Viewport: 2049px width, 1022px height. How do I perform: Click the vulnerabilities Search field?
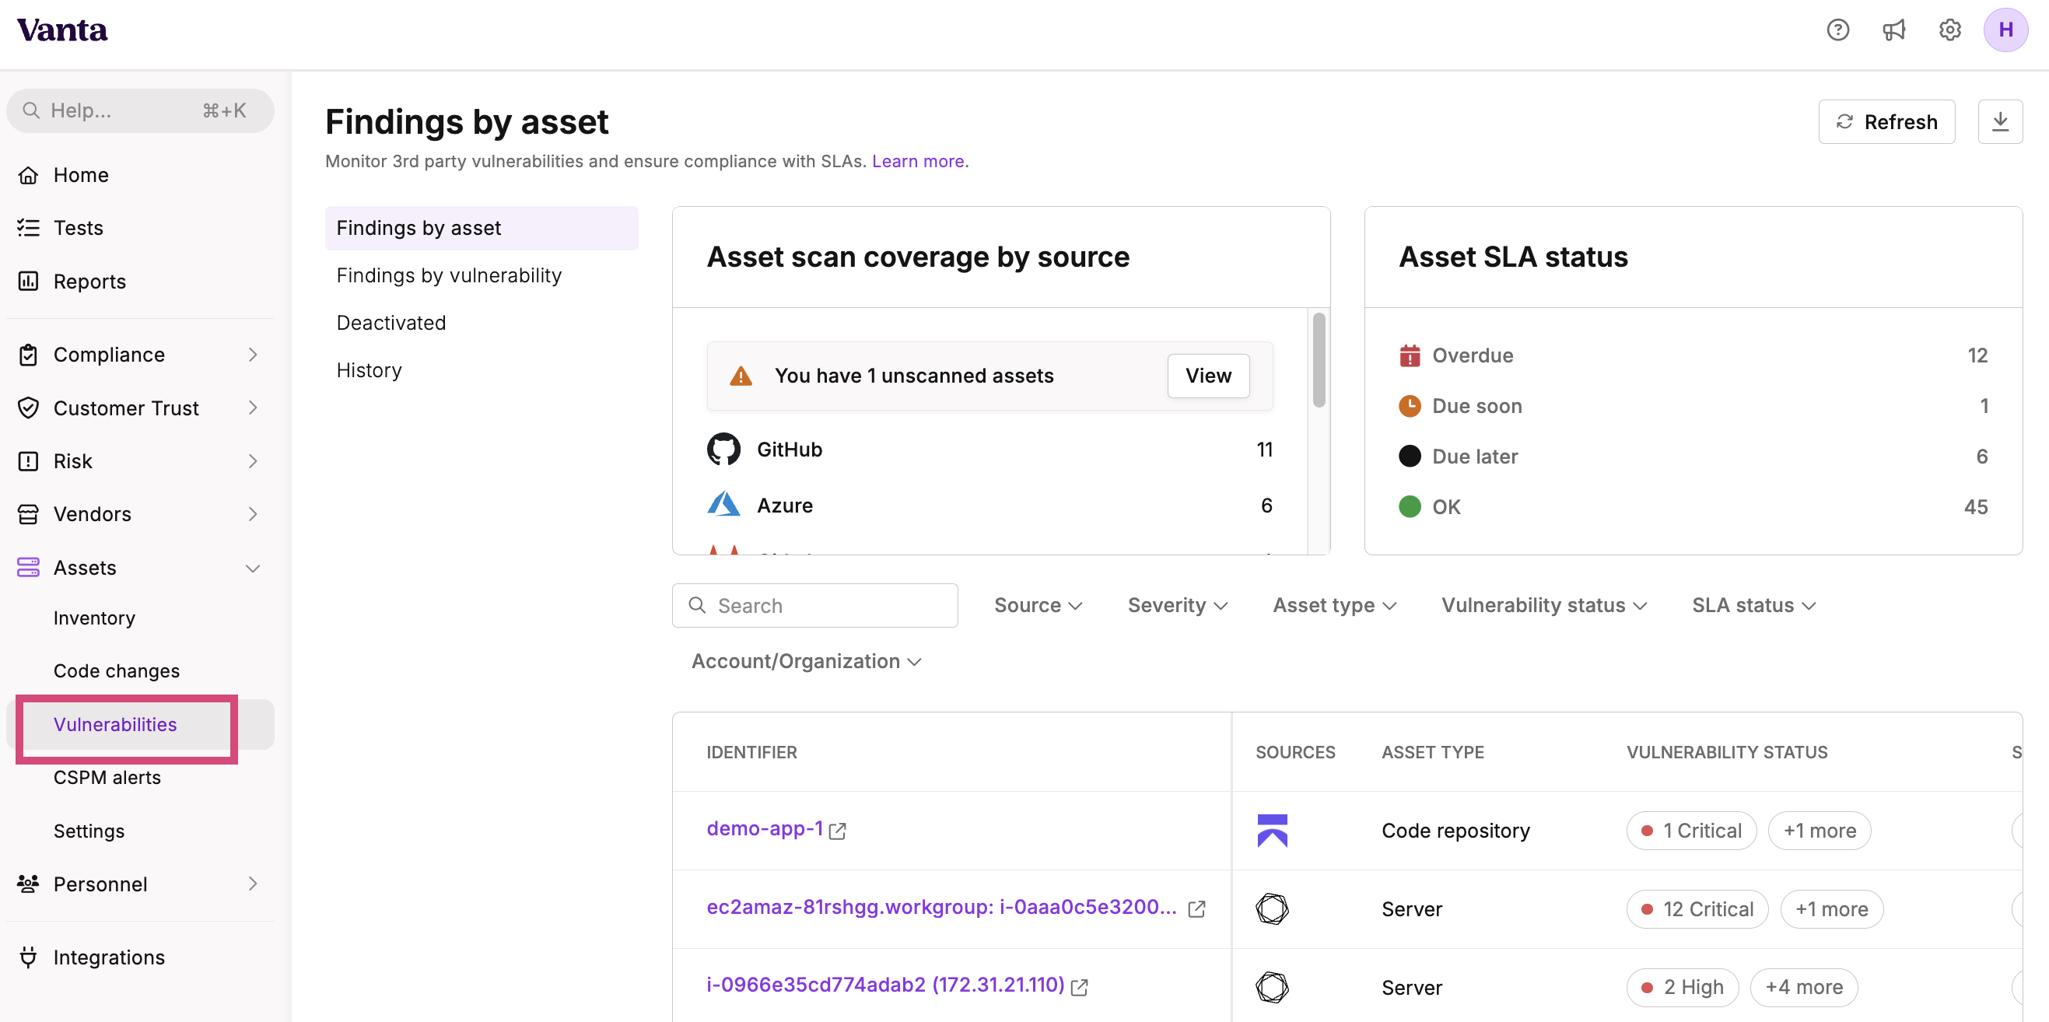coord(814,606)
